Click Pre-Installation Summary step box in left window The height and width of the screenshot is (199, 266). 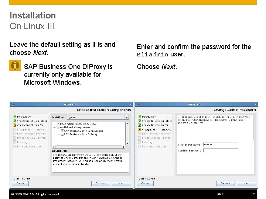click(14, 138)
